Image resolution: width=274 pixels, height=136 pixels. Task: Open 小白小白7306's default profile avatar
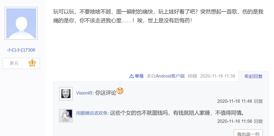21,23
